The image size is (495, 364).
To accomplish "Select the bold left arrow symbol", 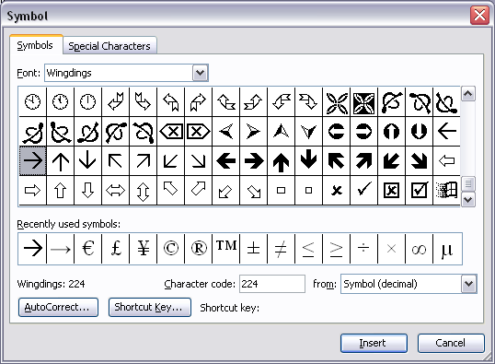I will (226, 160).
